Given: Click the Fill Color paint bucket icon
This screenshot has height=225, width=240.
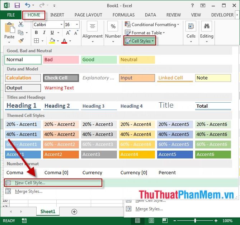Looking at the screenshot, I should 52,41.
